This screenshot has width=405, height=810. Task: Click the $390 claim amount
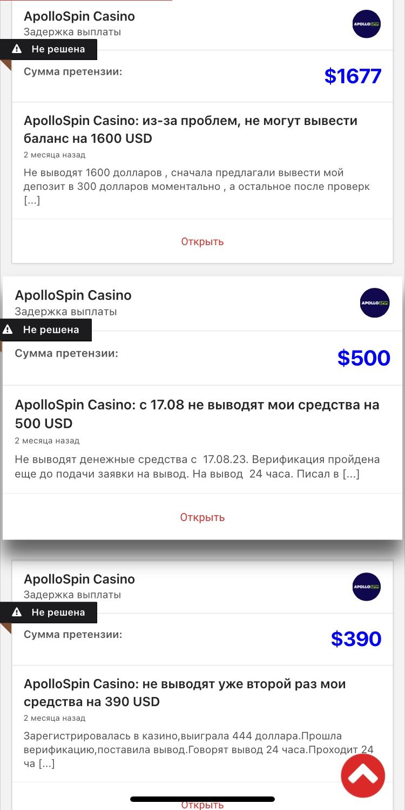tap(356, 639)
